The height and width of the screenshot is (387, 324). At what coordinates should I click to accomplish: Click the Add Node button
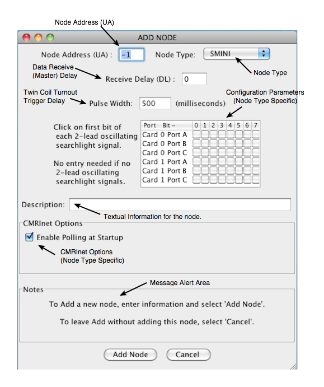tap(130, 355)
